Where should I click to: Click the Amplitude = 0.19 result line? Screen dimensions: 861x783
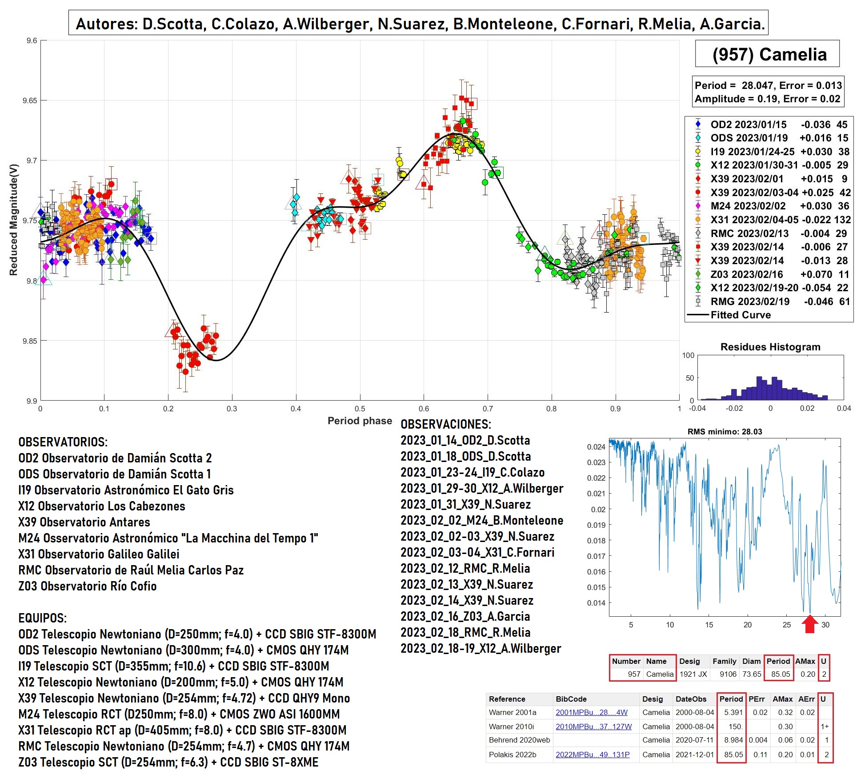click(767, 99)
